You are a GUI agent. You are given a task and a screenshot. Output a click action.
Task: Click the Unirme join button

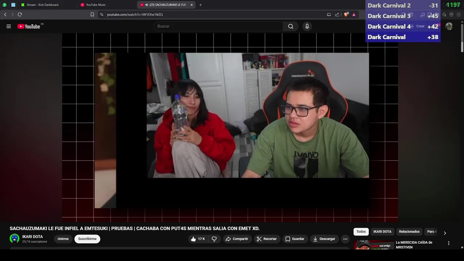63,239
